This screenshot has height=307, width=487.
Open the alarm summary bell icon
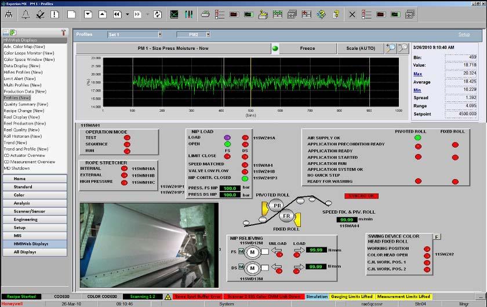pyautogui.click(x=26, y=14)
